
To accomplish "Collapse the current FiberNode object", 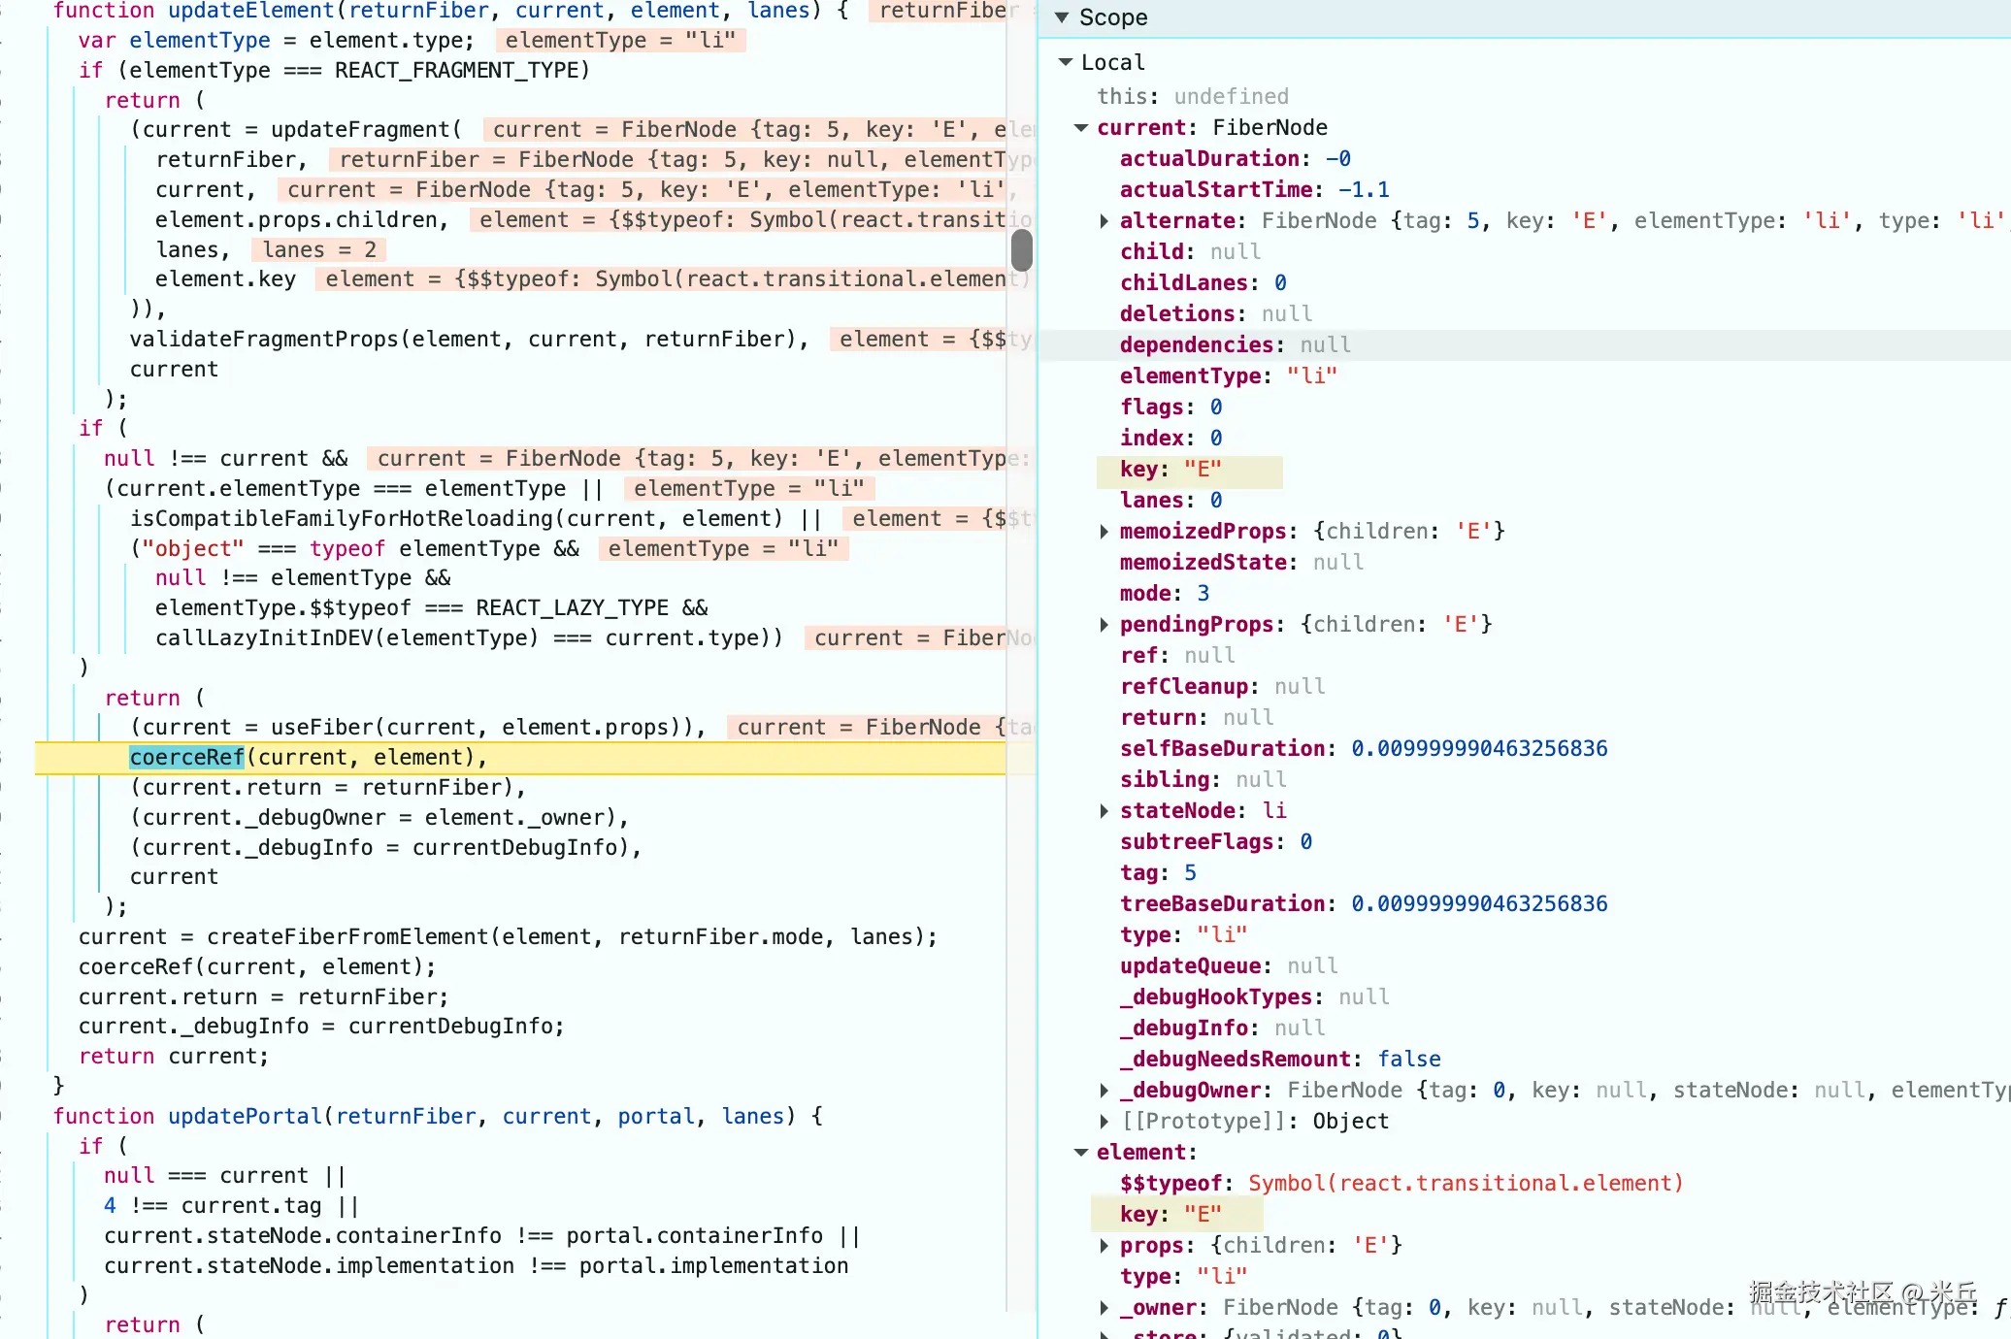I will point(1081,128).
